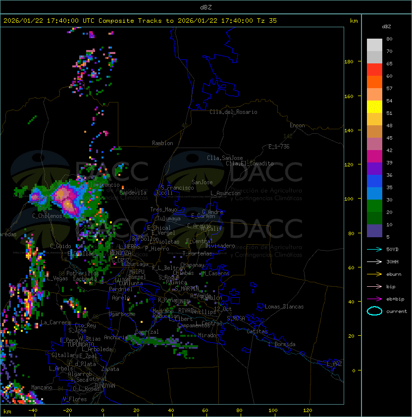Image resolution: width=412 pixels, height=417 pixels.
Task: Click the yellow eburn arrow in legend
Action: (374, 274)
